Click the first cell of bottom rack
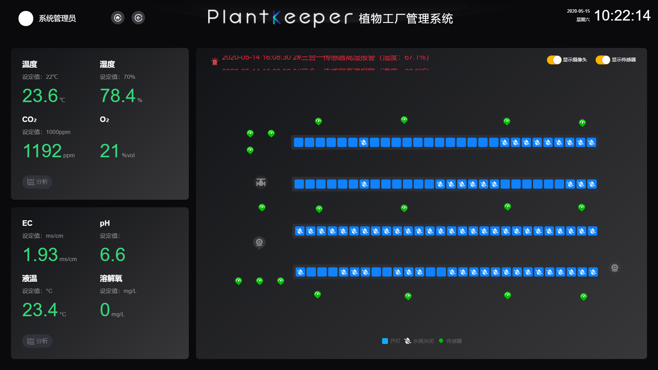Viewport: 658px width, 370px height. tap(300, 272)
